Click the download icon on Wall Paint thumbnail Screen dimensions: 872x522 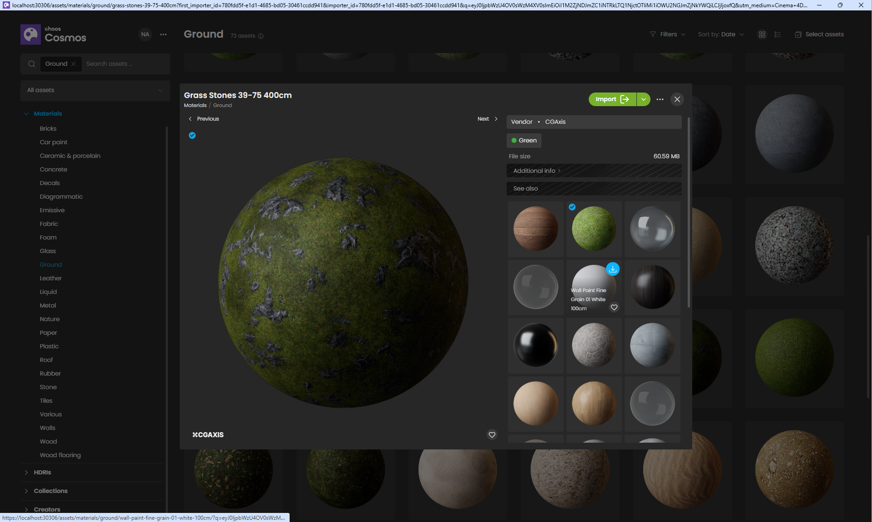pyautogui.click(x=612, y=269)
